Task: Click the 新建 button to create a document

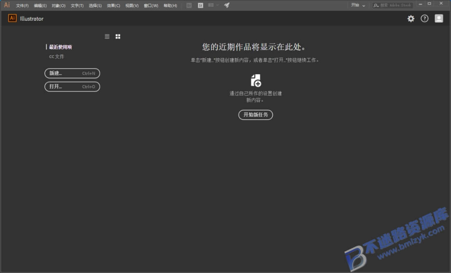Action: pyautogui.click(x=72, y=73)
